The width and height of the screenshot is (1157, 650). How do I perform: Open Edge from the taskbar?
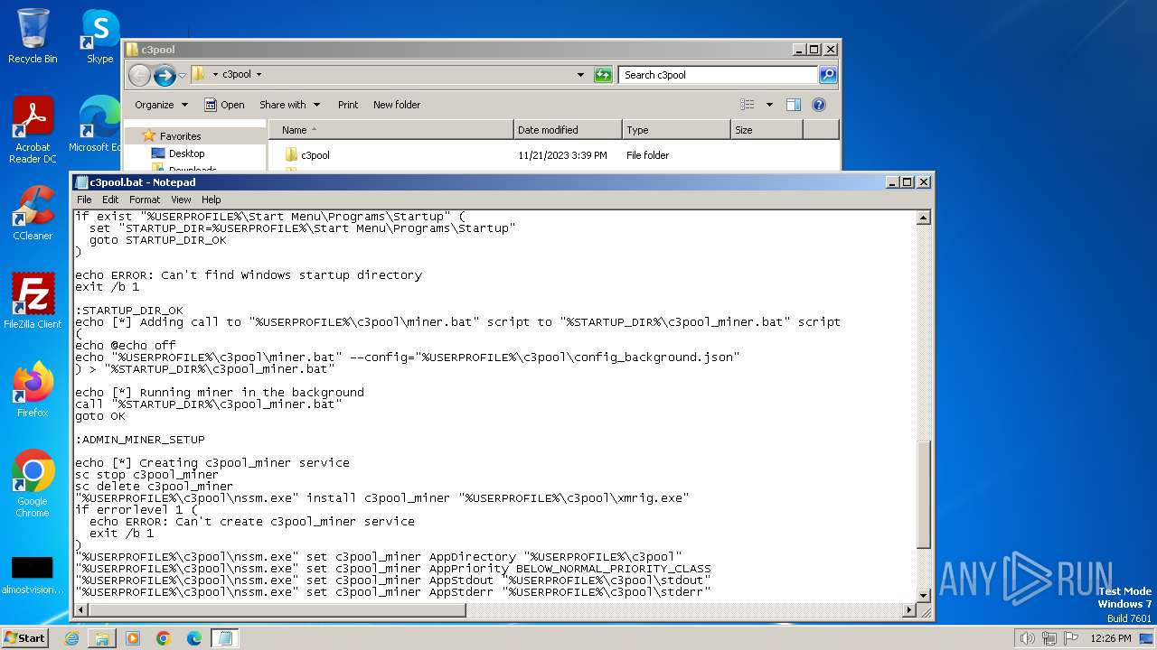coord(194,638)
